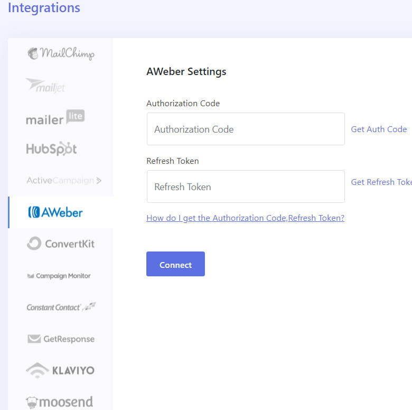Choose the GetResponse integration
412x410 pixels.
pyautogui.click(x=61, y=339)
